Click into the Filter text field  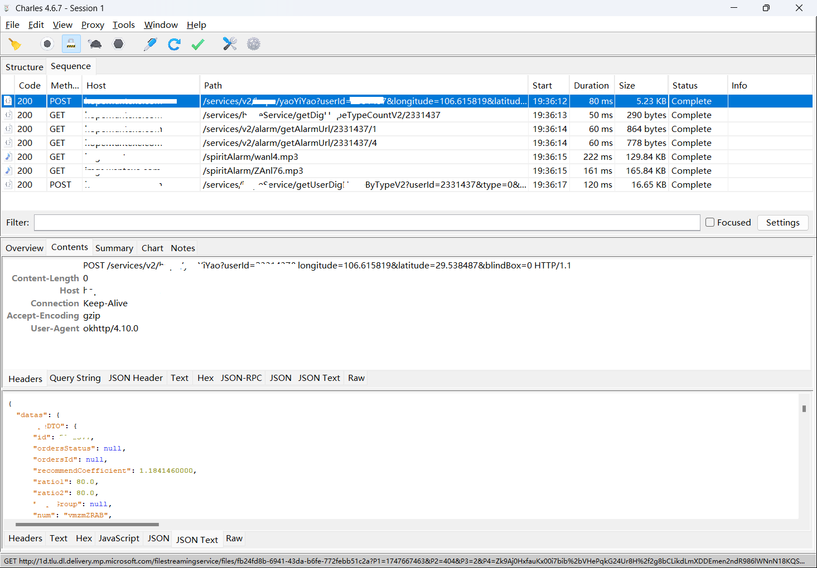pyautogui.click(x=366, y=222)
